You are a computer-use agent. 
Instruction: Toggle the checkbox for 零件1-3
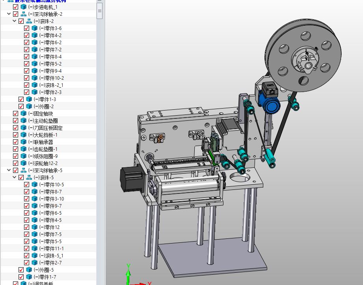[x=21, y=99]
